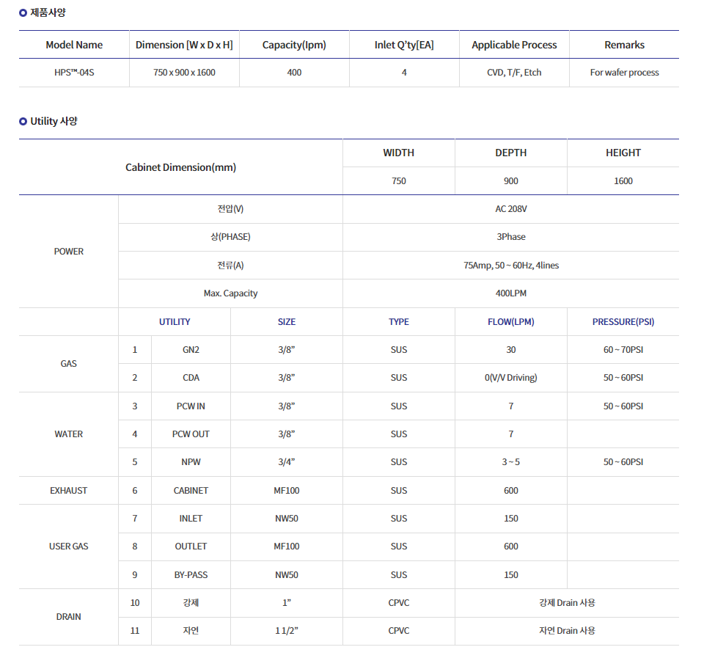Click the BY-PASS row label
The height and width of the screenshot is (658, 704).
[x=191, y=575]
